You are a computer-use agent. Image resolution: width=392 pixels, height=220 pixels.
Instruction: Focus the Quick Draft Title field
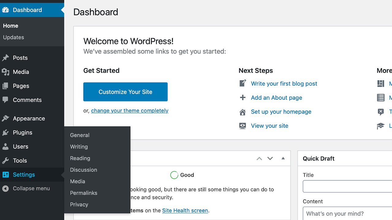pyautogui.click(x=347, y=186)
